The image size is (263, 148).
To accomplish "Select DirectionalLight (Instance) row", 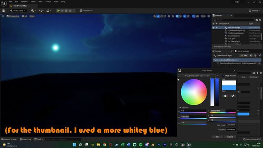I will tap(237, 60).
